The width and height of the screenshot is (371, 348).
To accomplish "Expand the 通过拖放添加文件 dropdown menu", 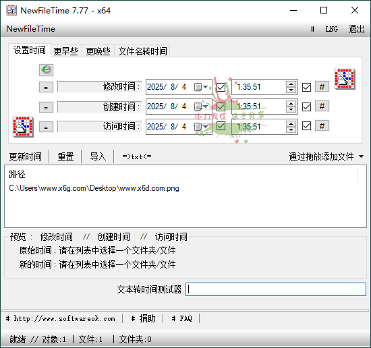I will [361, 156].
